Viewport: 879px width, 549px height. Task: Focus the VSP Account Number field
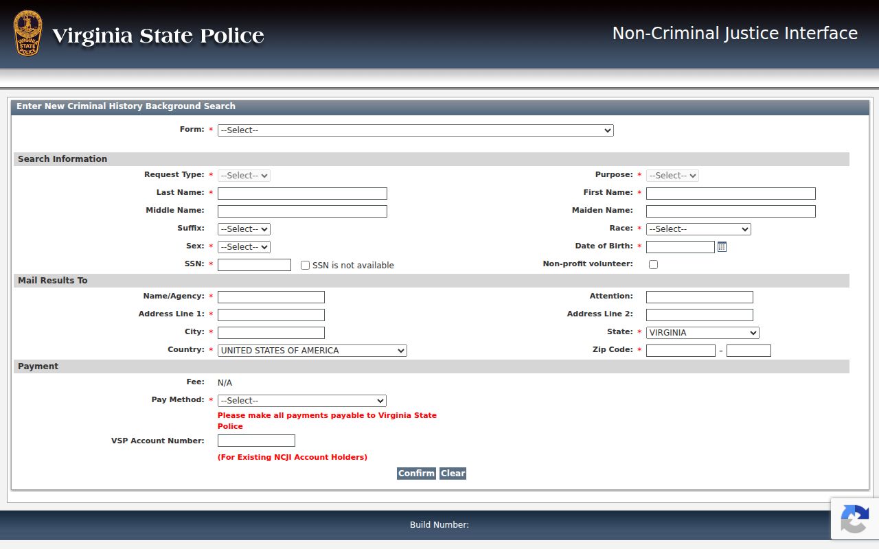[256, 441]
